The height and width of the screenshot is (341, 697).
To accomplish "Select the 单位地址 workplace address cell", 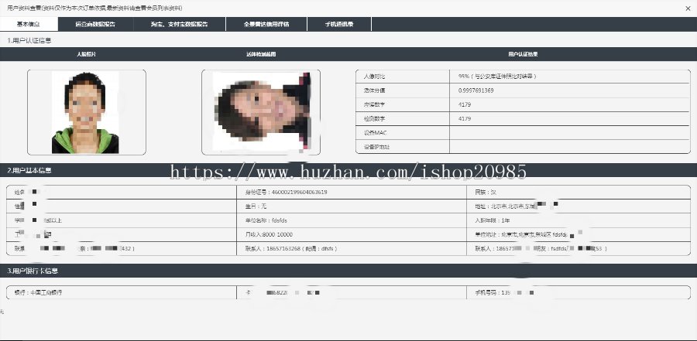I will (579, 234).
